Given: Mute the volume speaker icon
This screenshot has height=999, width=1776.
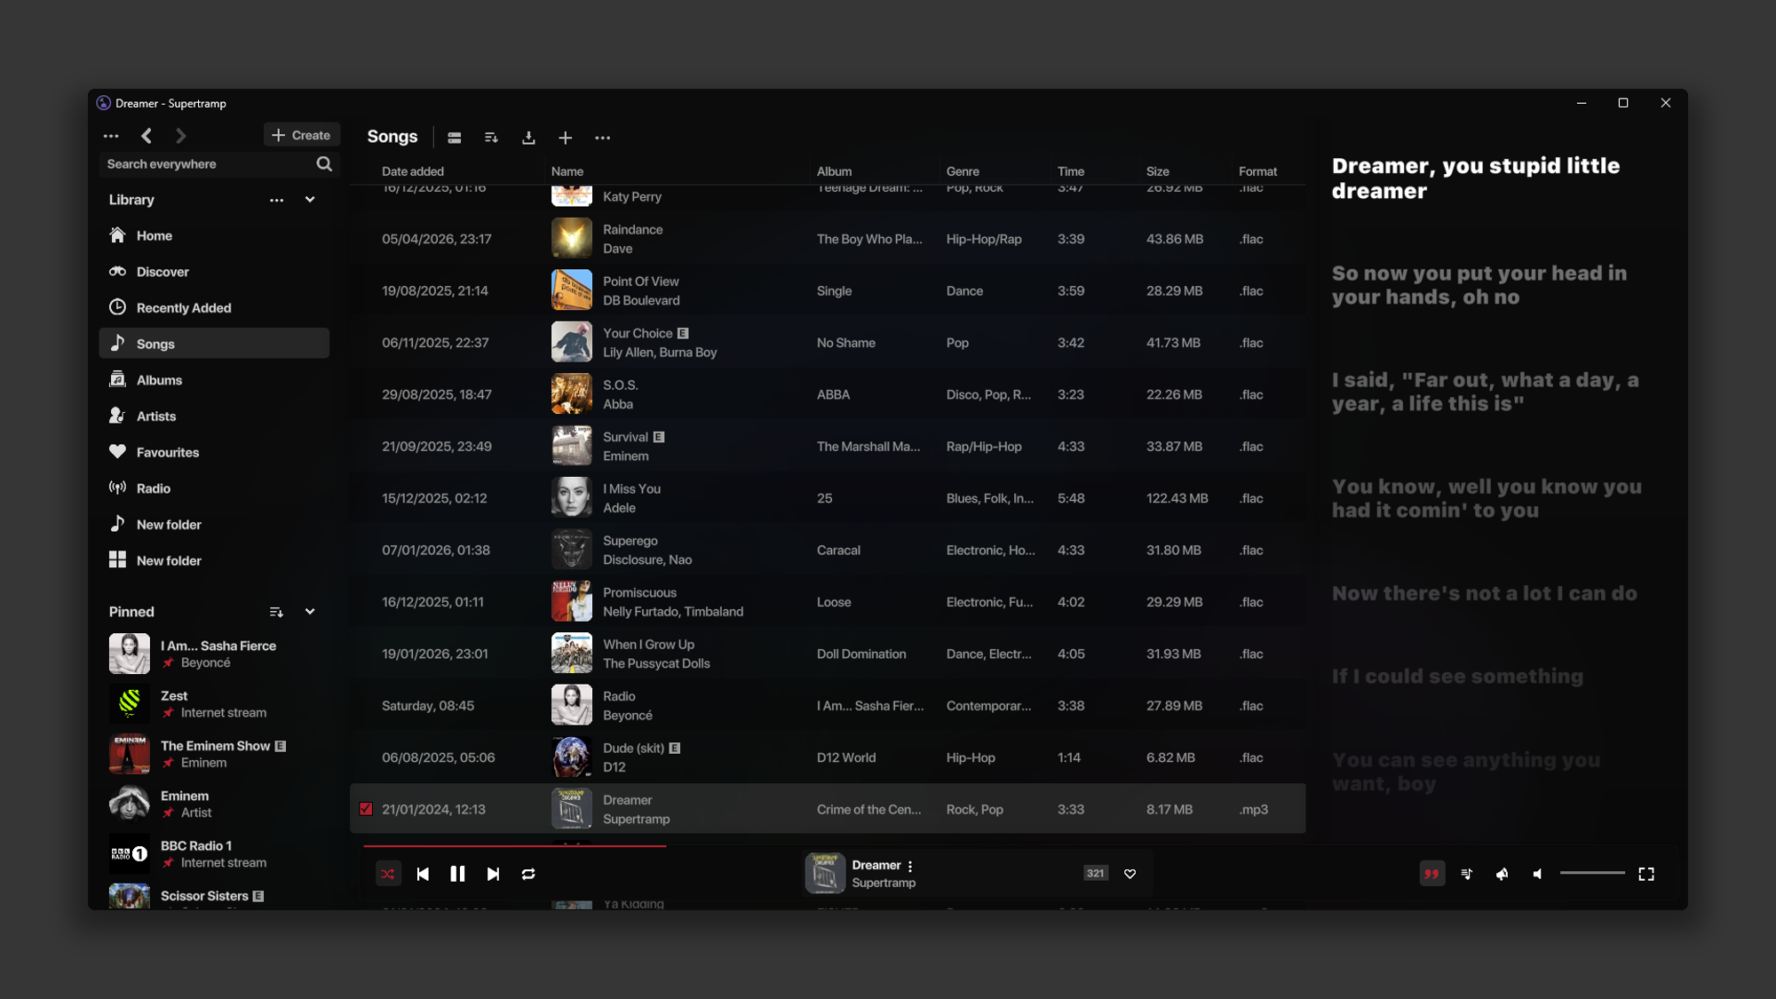Looking at the screenshot, I should click(x=1537, y=874).
